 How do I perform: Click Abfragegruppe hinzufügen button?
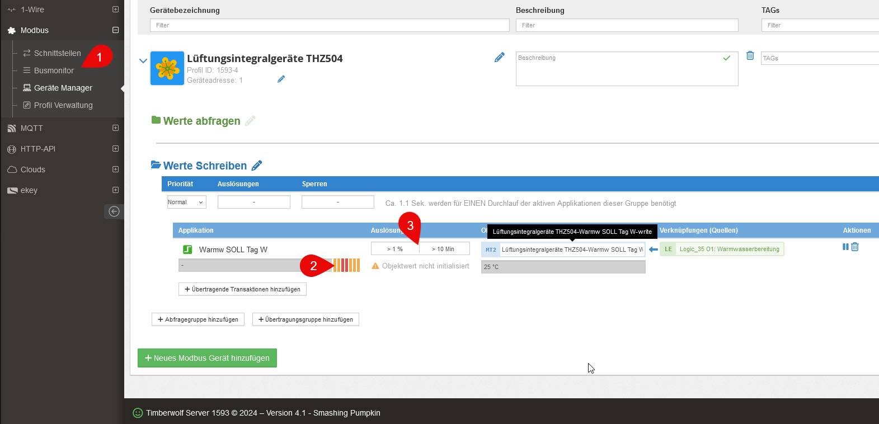(x=198, y=319)
